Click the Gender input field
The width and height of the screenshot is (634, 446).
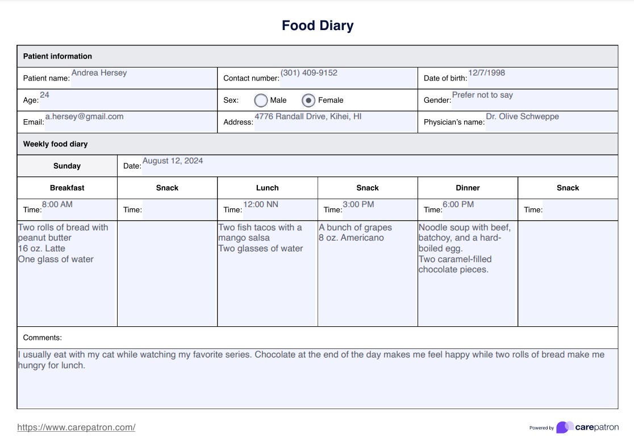tap(534, 100)
